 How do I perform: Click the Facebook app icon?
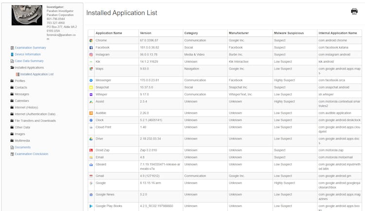91,48
